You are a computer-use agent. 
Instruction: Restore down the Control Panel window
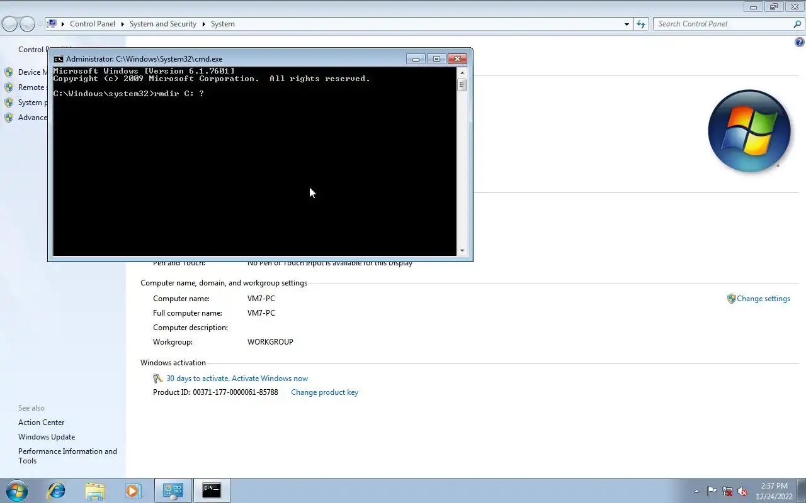click(774, 7)
